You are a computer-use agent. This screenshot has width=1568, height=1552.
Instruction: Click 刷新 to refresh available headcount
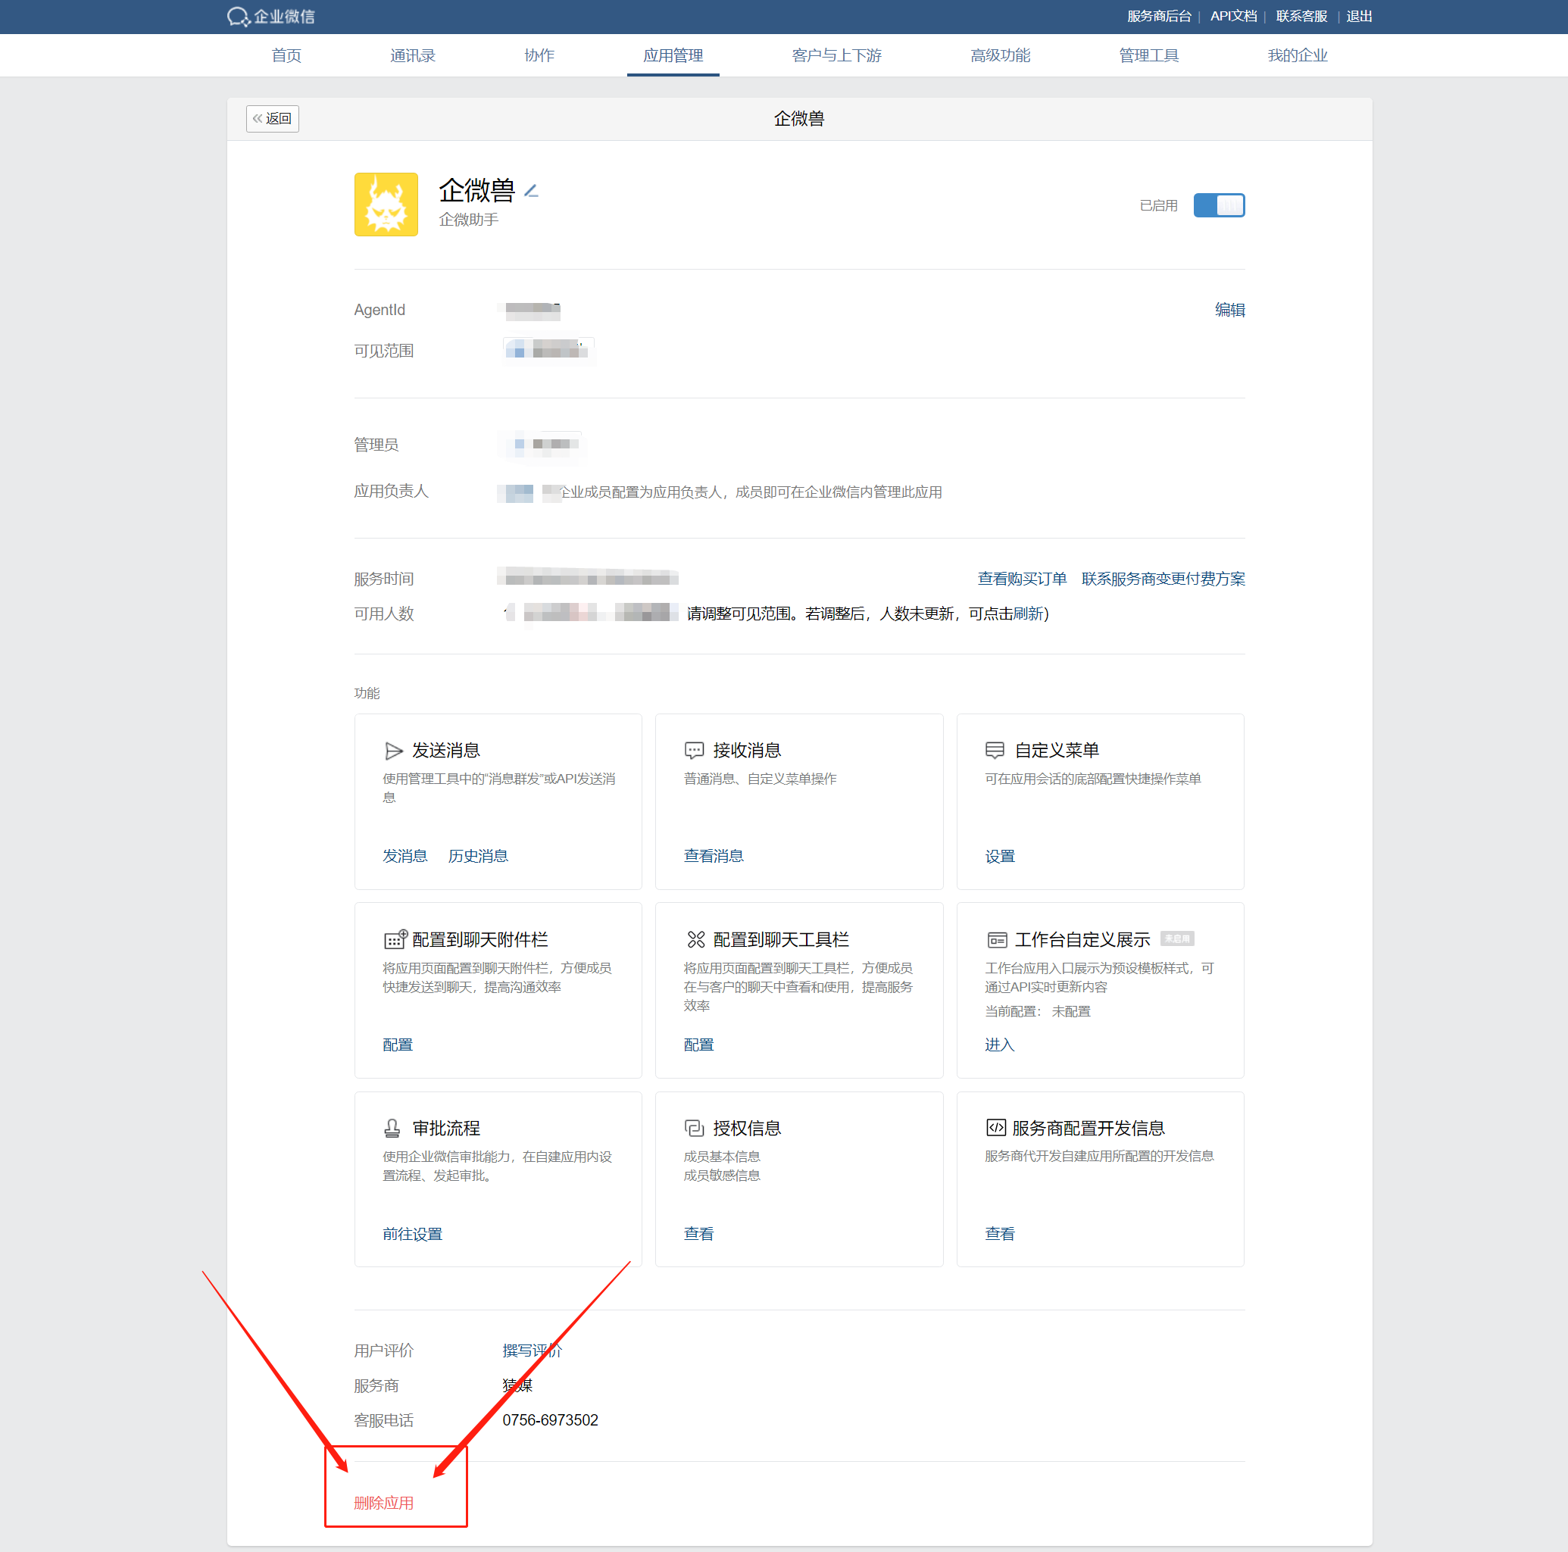pos(1027,614)
